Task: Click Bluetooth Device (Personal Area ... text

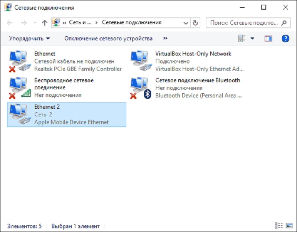Action: coord(199,96)
